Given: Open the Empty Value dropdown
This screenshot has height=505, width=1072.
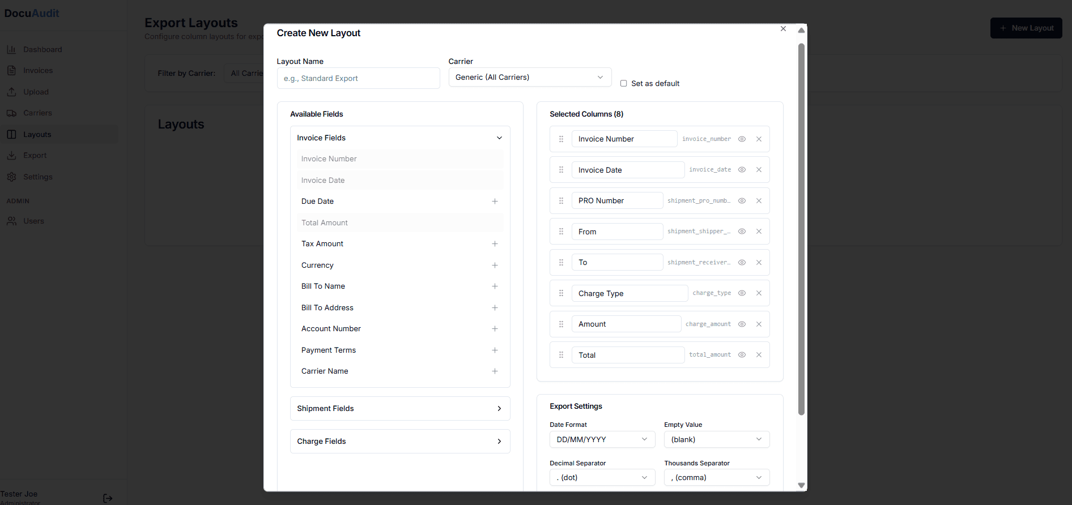Looking at the screenshot, I should coord(717,440).
